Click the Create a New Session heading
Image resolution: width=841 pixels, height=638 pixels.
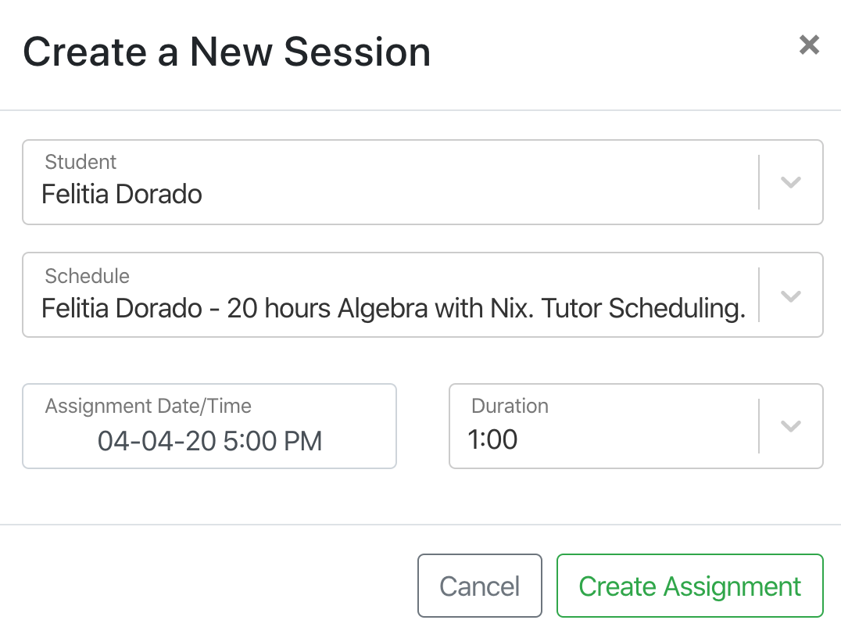227,52
